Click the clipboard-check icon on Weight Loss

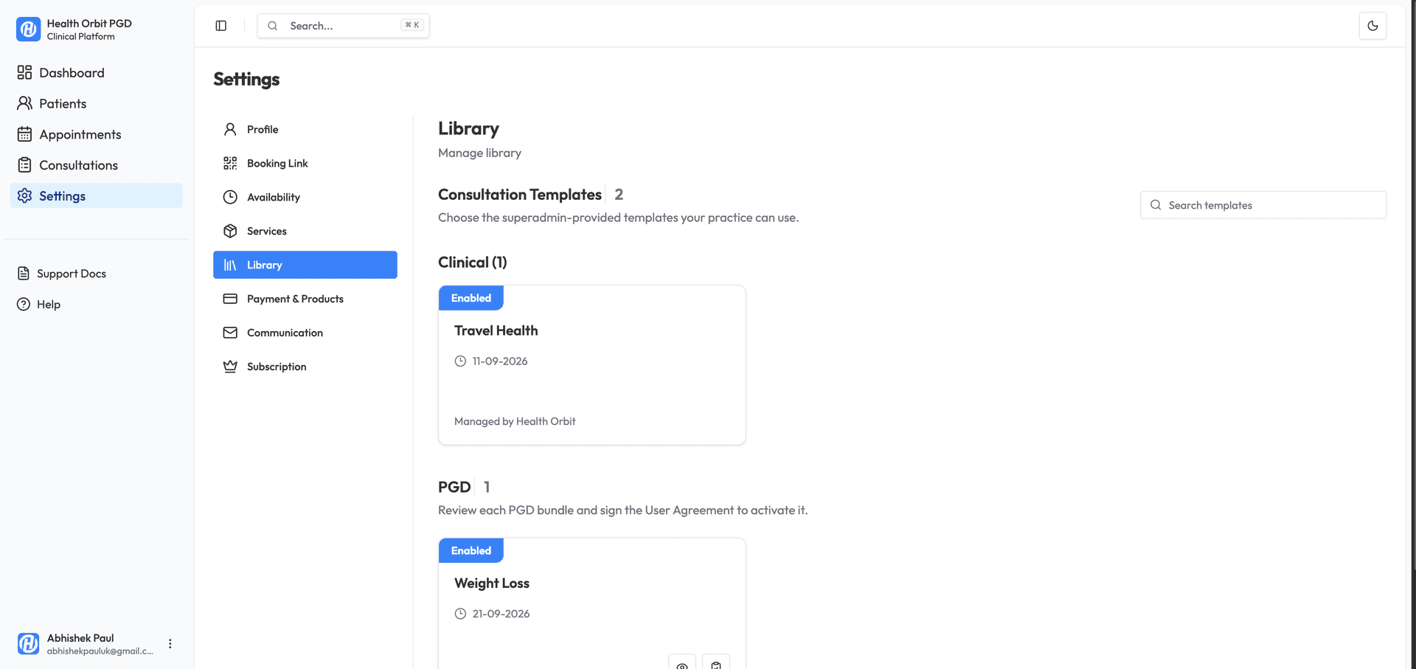pos(716,662)
